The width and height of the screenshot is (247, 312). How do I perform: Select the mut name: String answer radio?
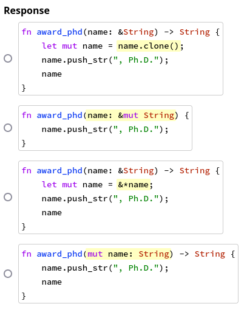[x=8, y=274]
